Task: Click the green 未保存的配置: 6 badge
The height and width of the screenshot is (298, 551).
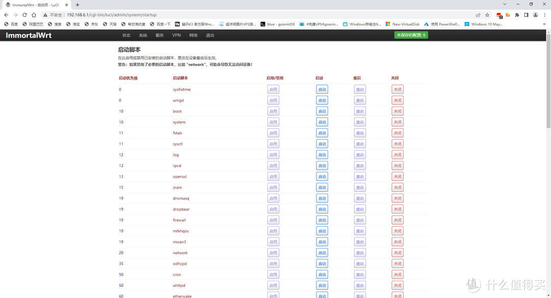Action: click(411, 35)
